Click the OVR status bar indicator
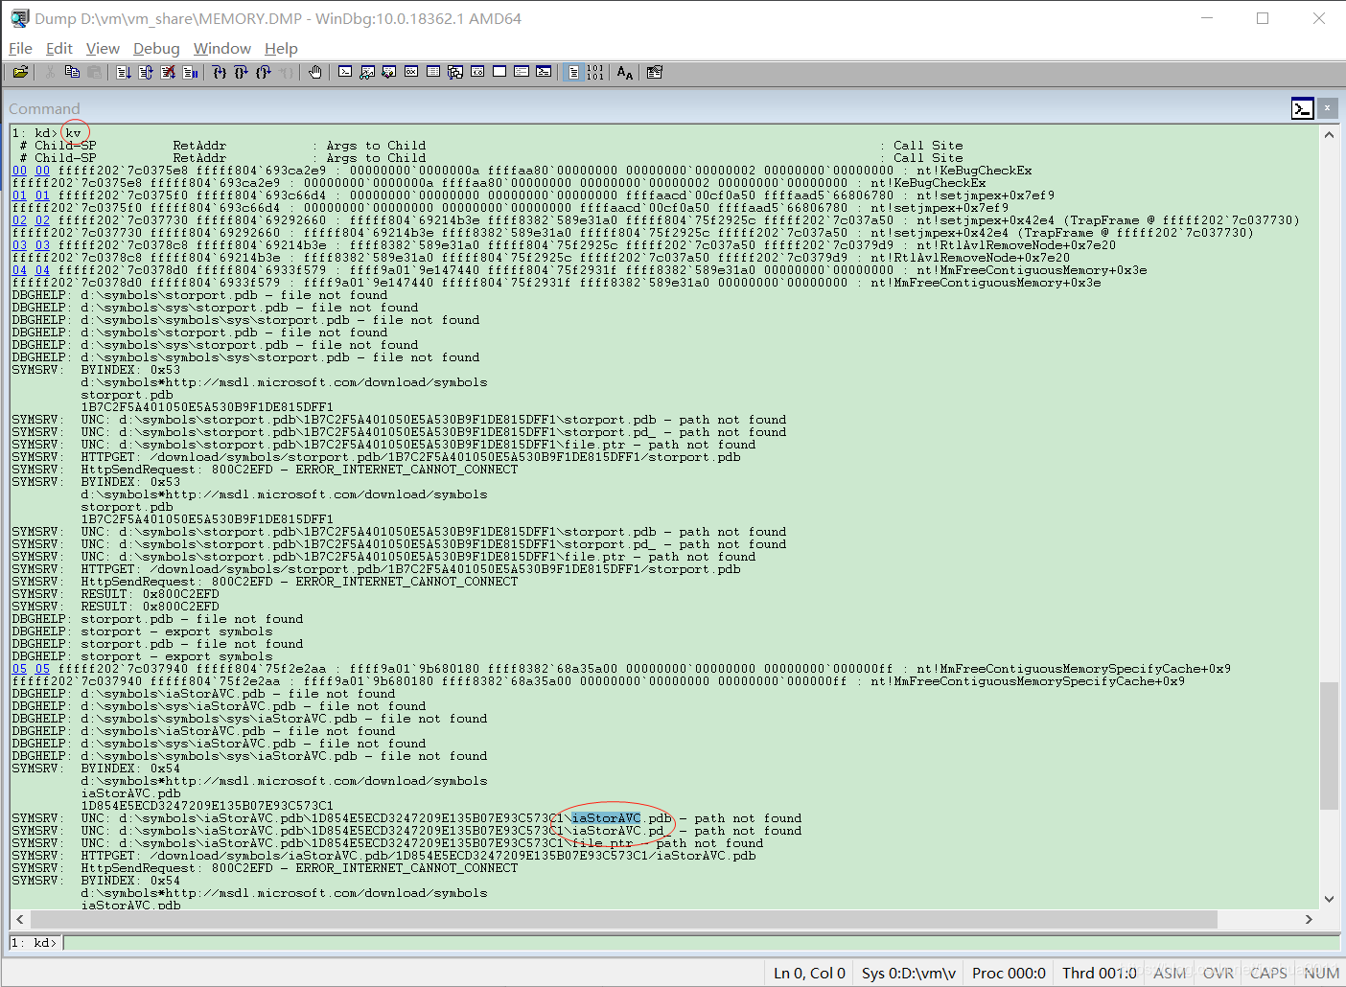1346x987 pixels. [x=1218, y=973]
